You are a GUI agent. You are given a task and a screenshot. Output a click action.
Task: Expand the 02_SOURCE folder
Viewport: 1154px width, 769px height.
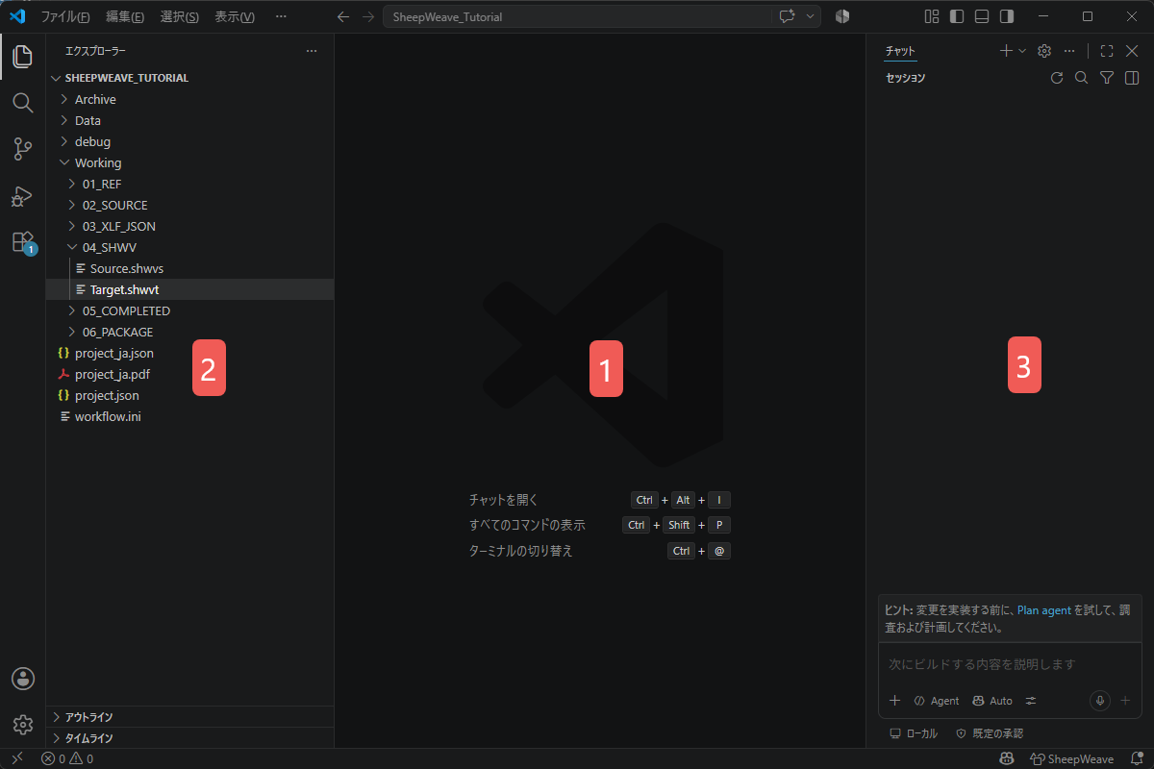(189, 205)
